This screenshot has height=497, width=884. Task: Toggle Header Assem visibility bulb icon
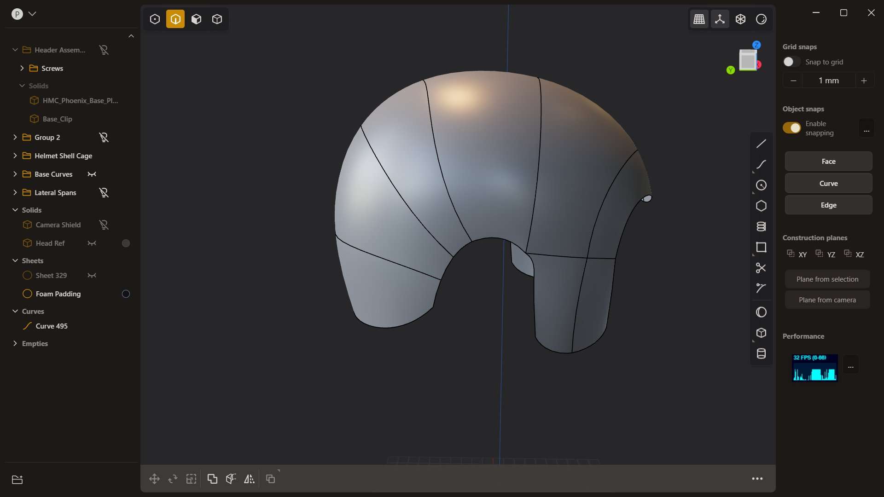[x=104, y=50]
